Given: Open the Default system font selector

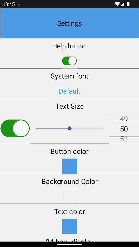Looking at the screenshot, I should (x=69, y=91).
